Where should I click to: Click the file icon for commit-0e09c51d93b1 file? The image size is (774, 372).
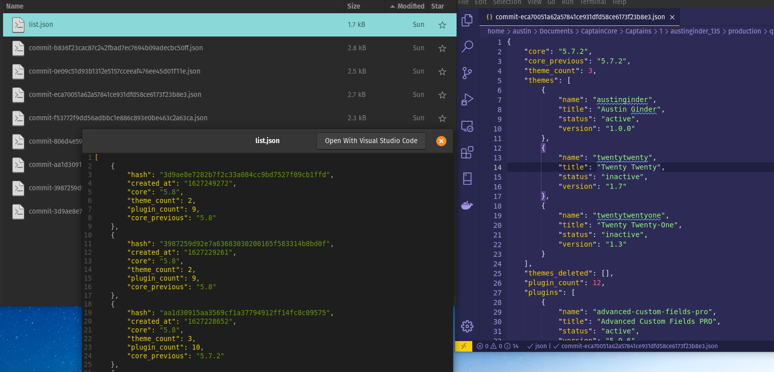[x=18, y=72]
